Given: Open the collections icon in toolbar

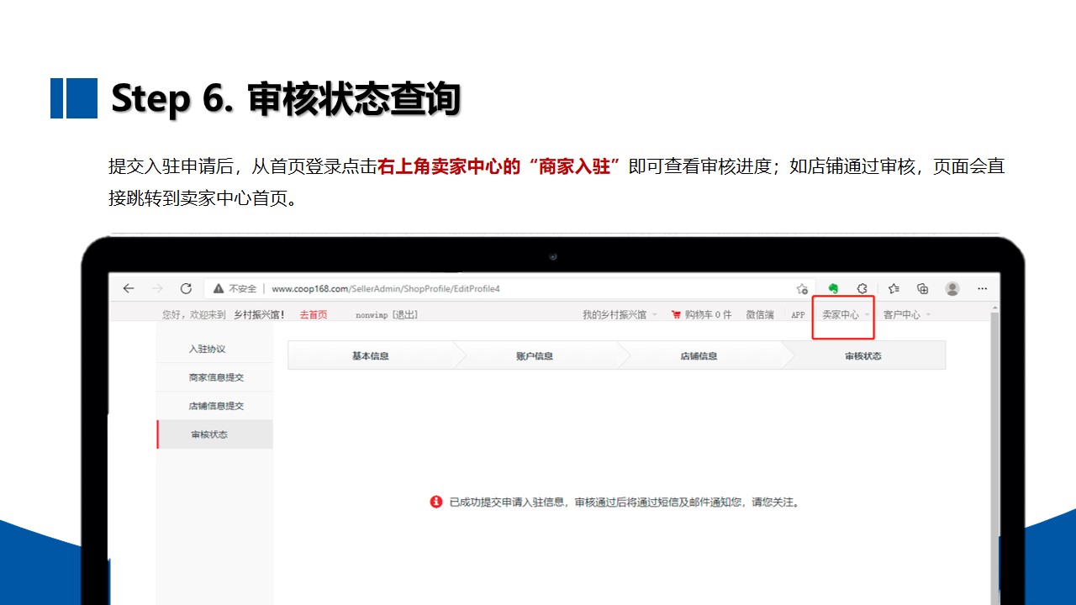Looking at the screenshot, I should (x=922, y=288).
